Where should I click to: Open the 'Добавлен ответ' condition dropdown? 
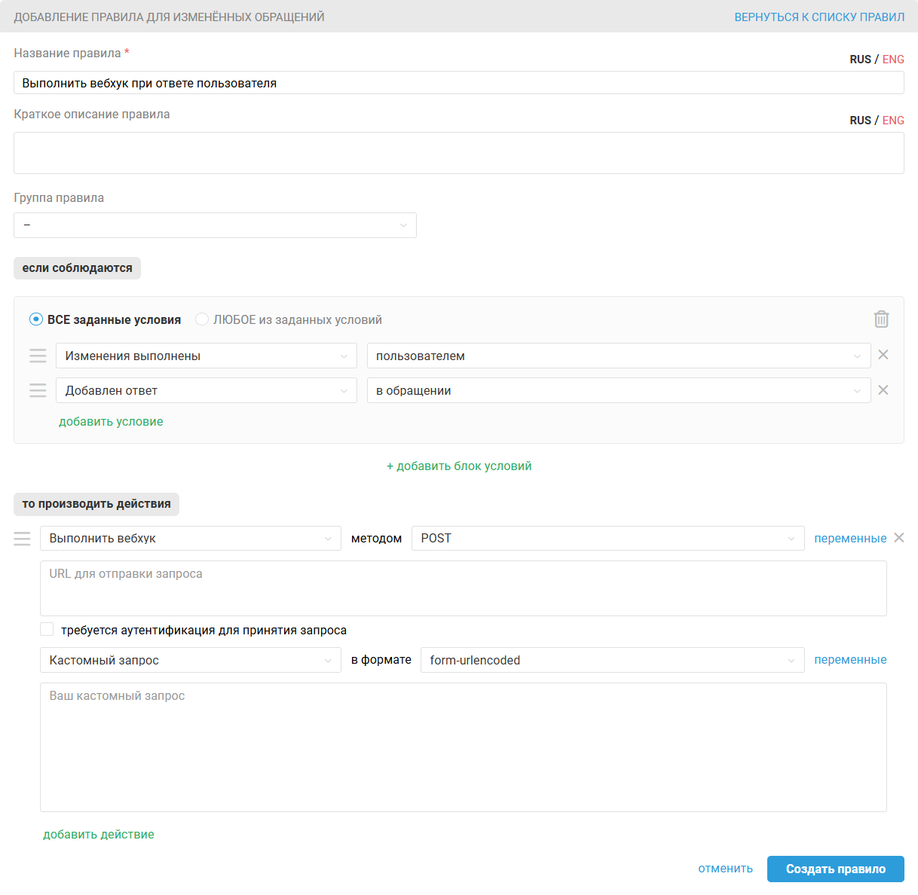point(207,390)
